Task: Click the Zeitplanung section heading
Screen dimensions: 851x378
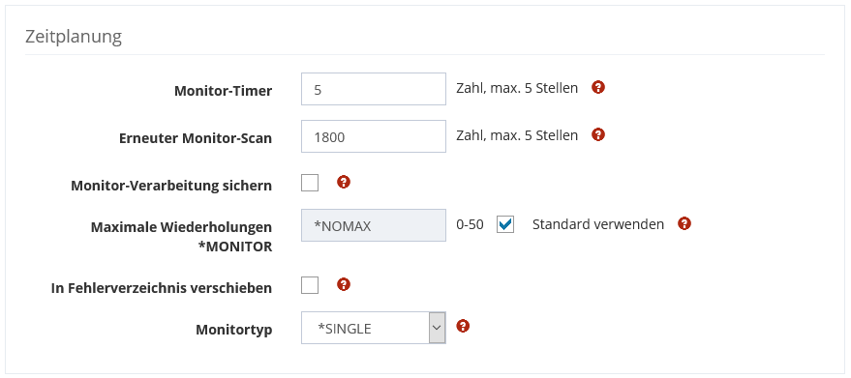Action: (74, 37)
